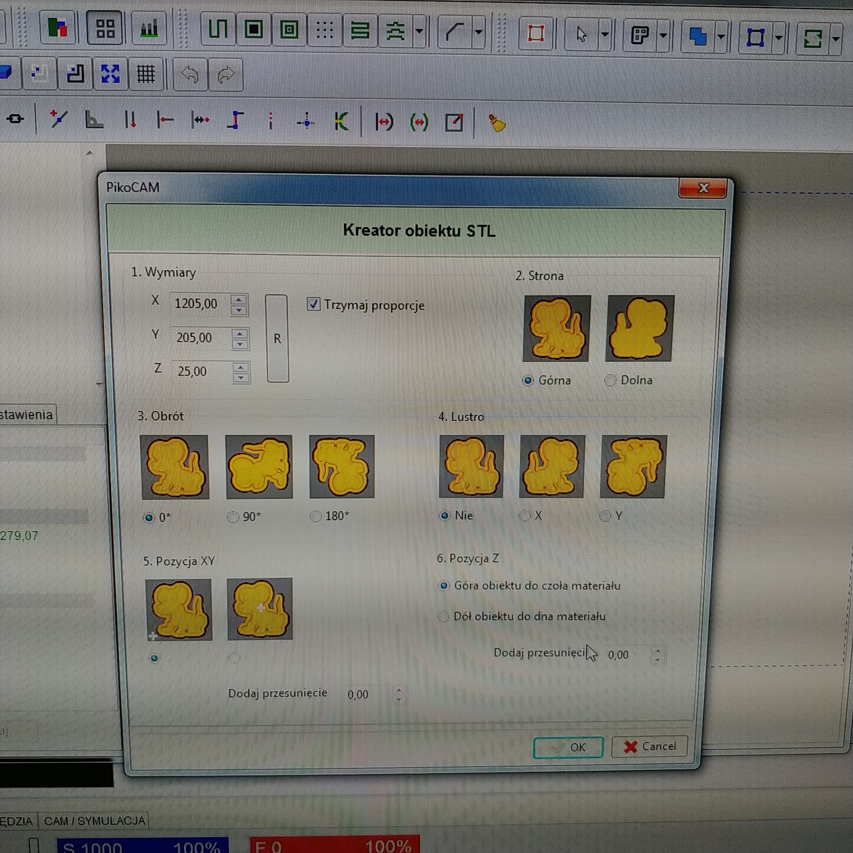
Task: Click the yellow broom clean icon
Action: (497, 123)
